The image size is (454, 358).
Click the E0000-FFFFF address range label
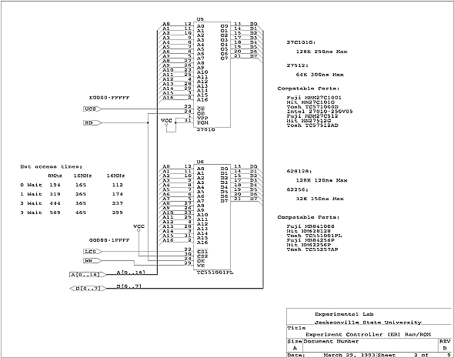[x=109, y=98]
